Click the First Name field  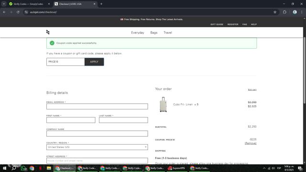click(x=71, y=120)
